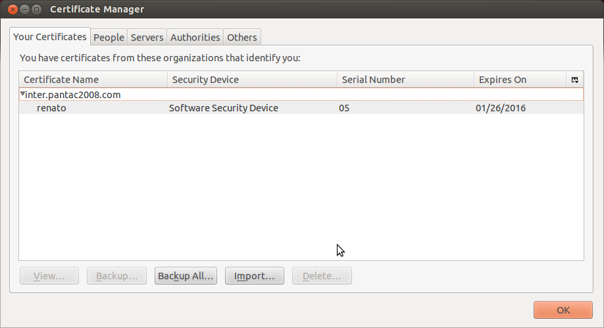Image resolution: width=604 pixels, height=328 pixels.
Task: Close the Certificate Manager window
Action: [11, 9]
